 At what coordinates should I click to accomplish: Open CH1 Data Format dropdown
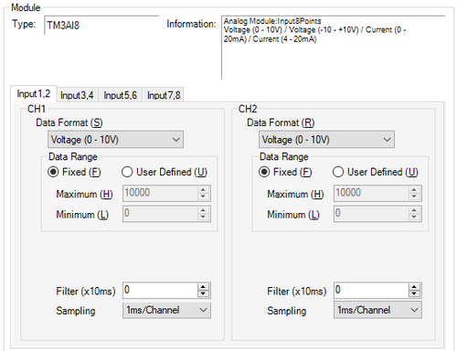[115, 140]
